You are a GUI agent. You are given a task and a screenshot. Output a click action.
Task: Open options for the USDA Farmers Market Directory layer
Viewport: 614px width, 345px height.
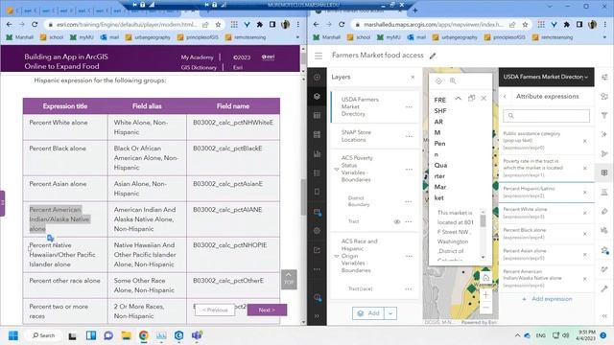409,106
